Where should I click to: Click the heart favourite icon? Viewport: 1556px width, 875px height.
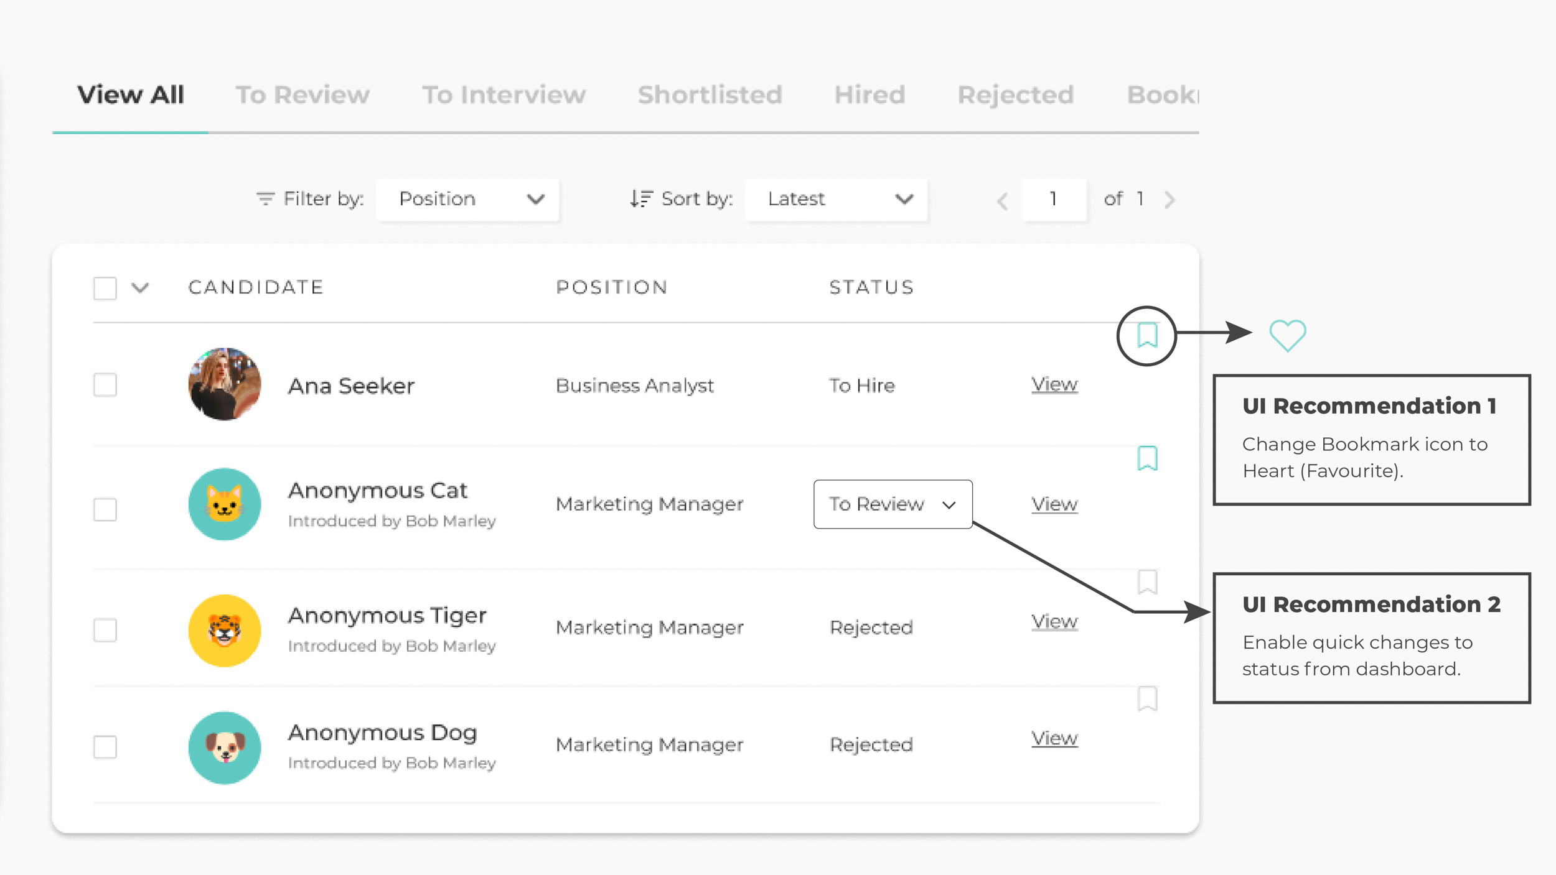point(1287,335)
